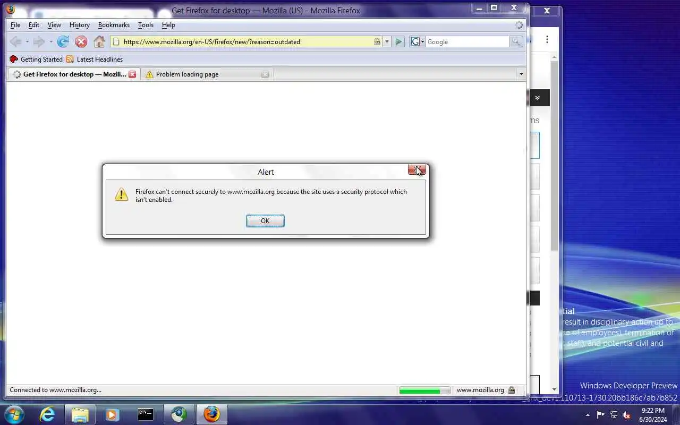Open the View menu
Viewport: 680px width, 425px height.
point(54,25)
